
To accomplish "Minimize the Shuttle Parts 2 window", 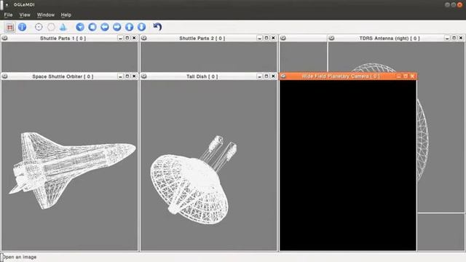I will [x=259, y=38].
